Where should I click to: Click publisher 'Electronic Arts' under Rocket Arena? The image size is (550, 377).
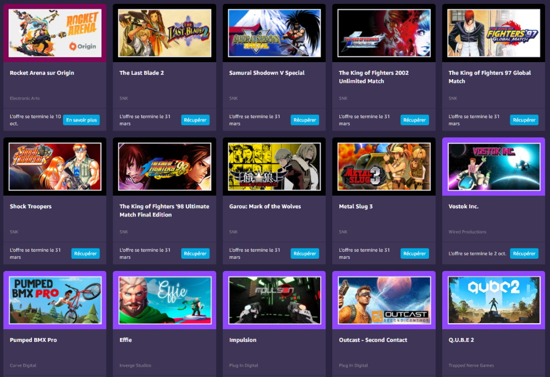click(x=25, y=98)
